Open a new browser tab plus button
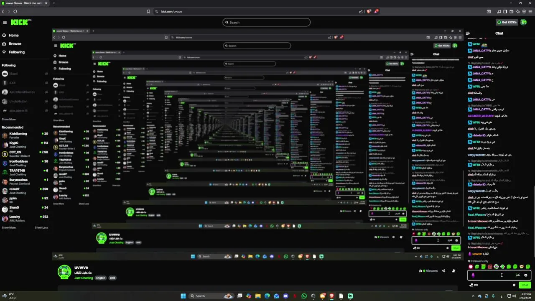The width and height of the screenshot is (535, 301). point(53,3)
